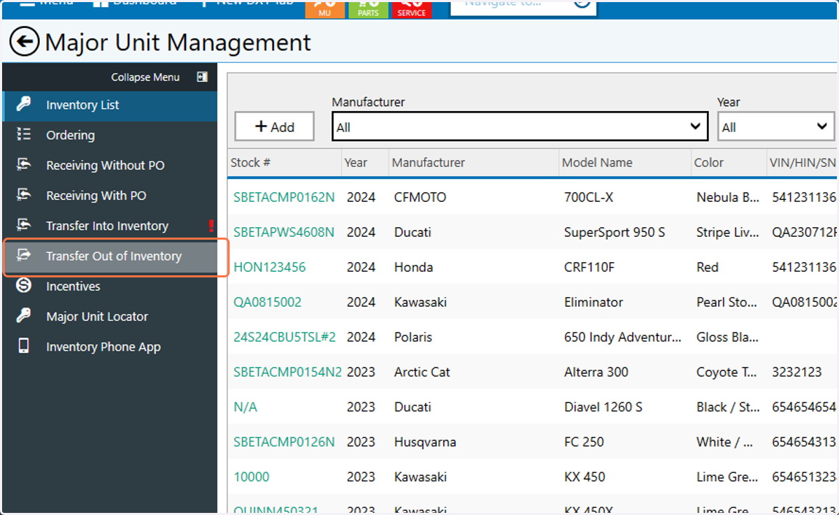839x515 pixels.
Task: Go back using the circled arrow icon
Action: click(x=24, y=43)
